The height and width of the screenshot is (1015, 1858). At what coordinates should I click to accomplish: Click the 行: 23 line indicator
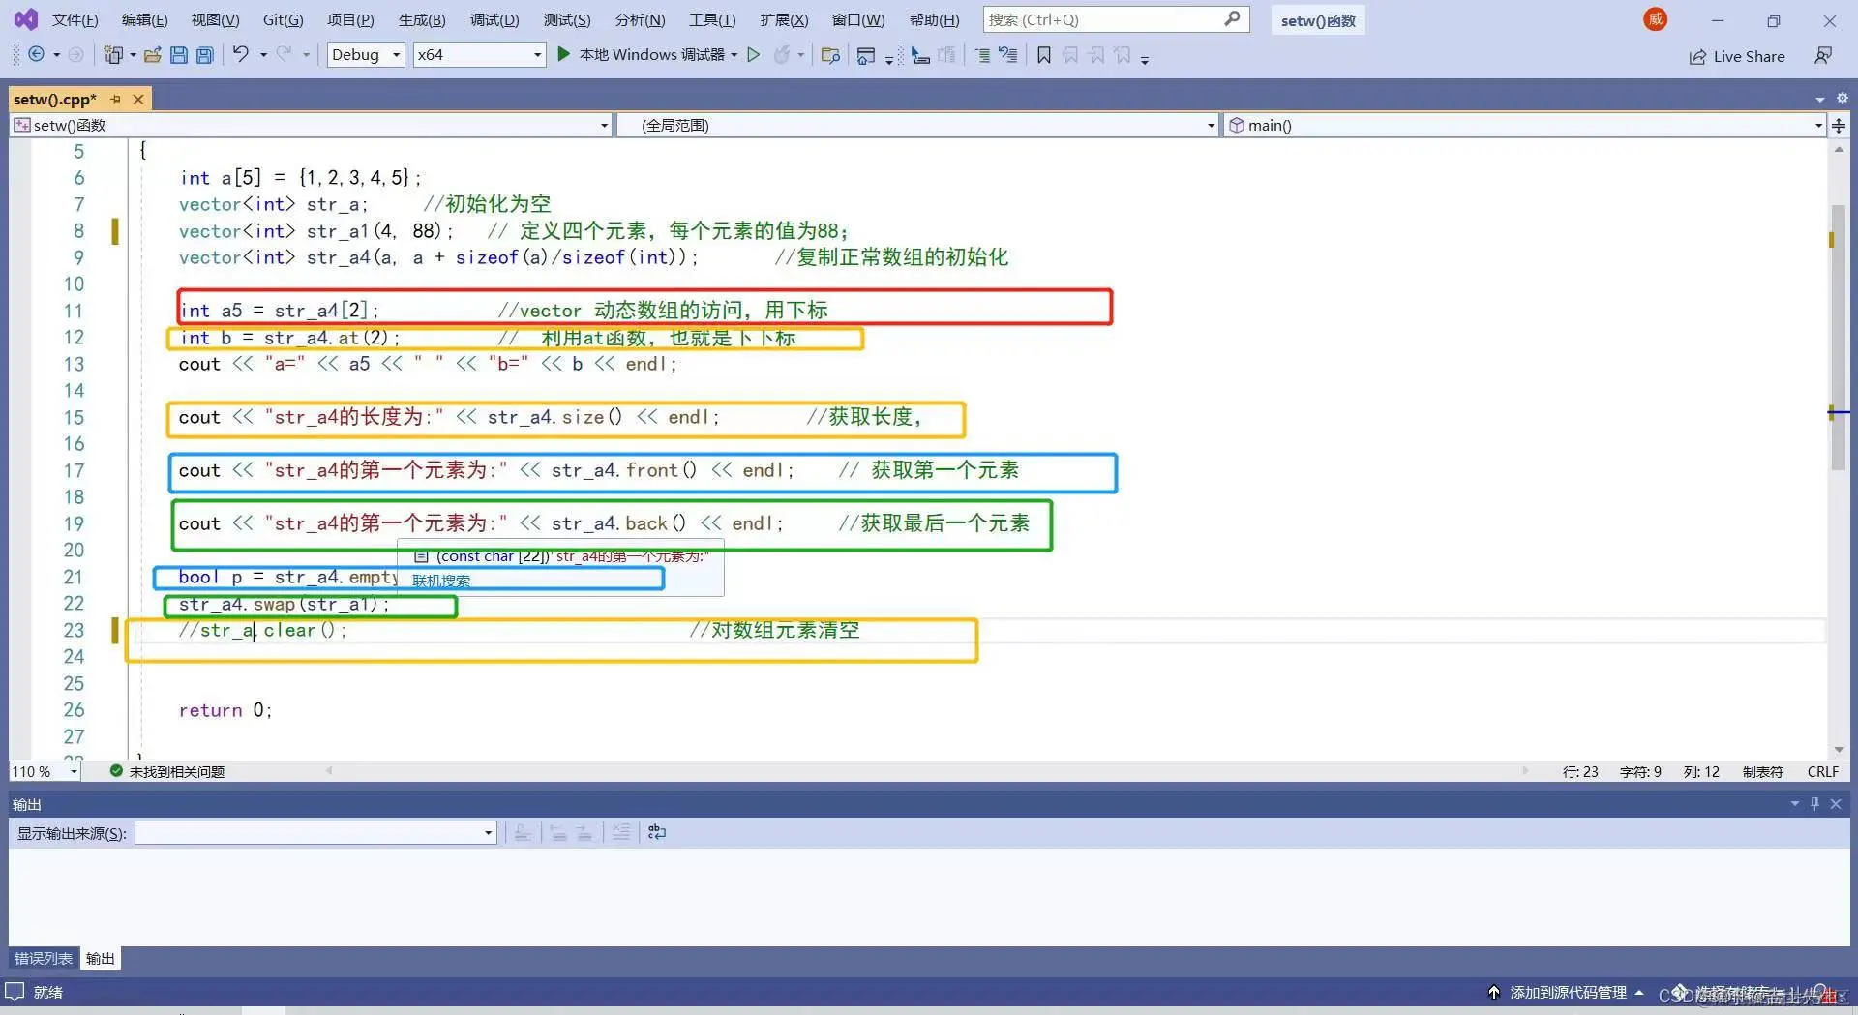click(1580, 771)
